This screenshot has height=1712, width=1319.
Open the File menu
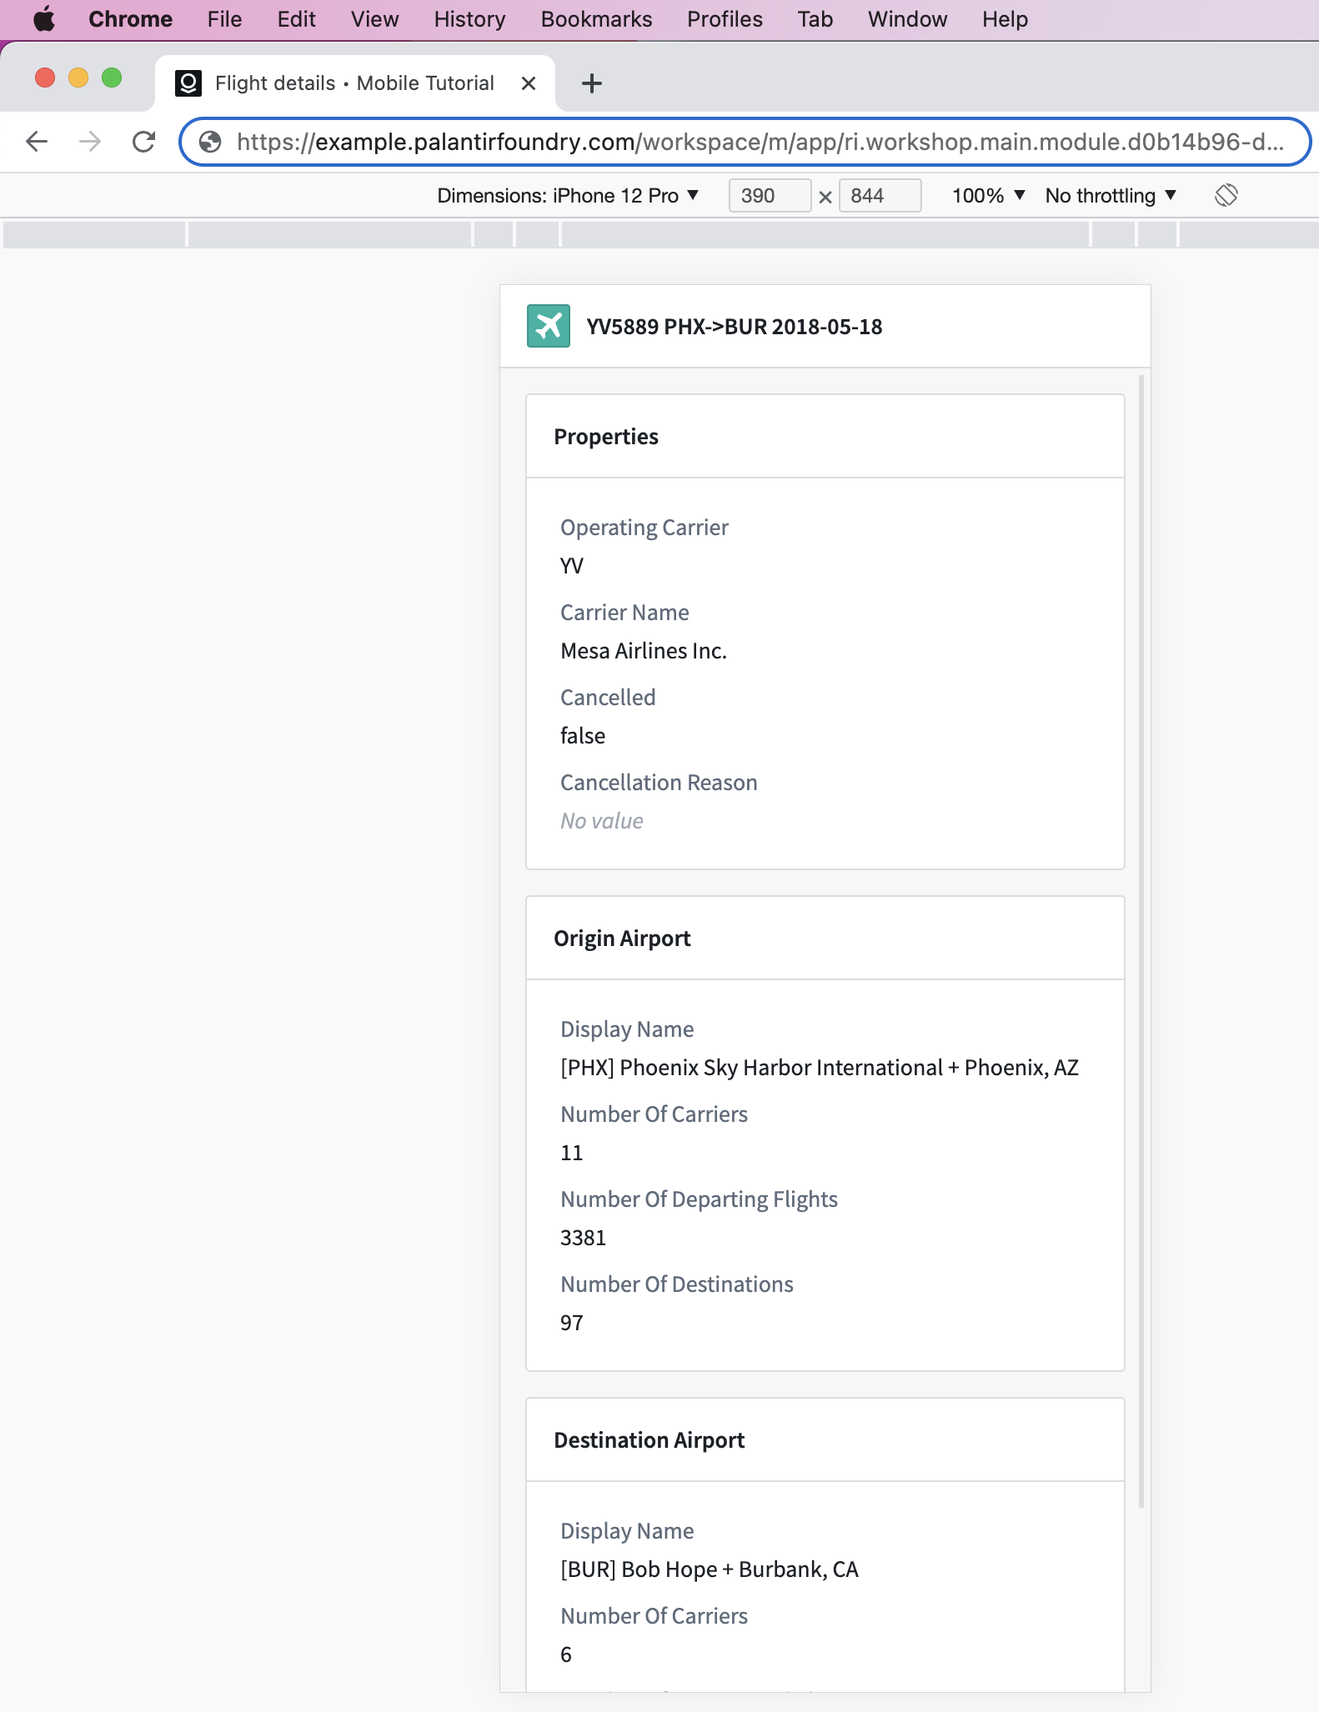(224, 19)
